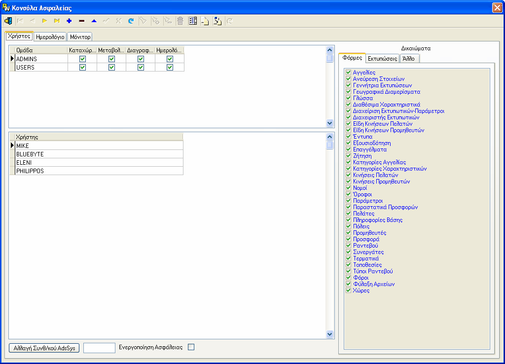505x364 pixels.
Task: Click the grey circular arrow at toolbar end
Action: [x=230, y=21]
